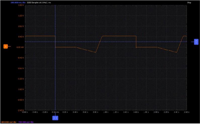
Task: Click the orange channel 1 offset handle
Action: [x=6, y=46]
